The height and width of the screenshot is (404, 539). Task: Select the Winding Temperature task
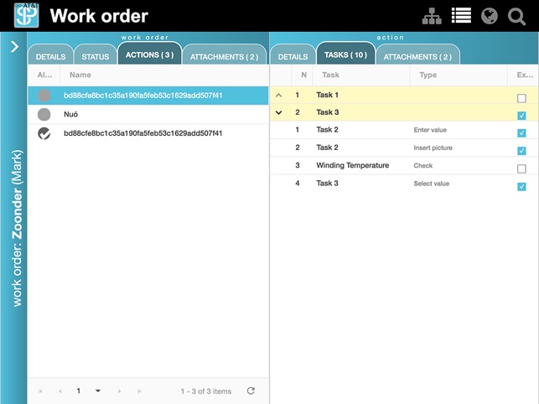353,165
